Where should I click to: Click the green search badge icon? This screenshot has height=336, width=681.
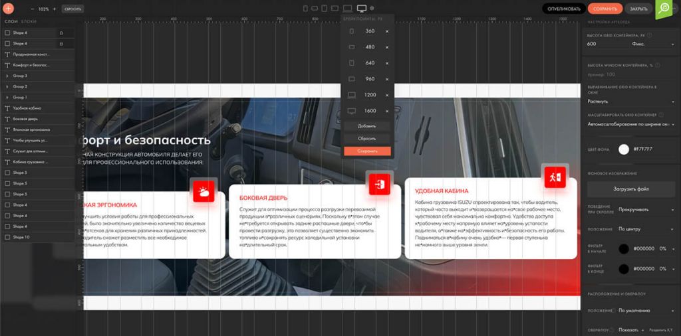pos(664,9)
